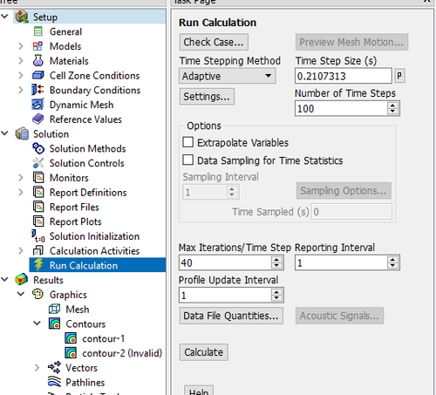Click the Report Definitions icon

click(x=38, y=192)
